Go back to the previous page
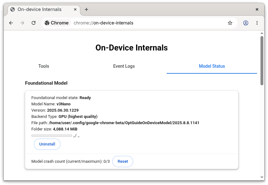Image resolution: width=268 pixels, height=185 pixels. pos(11,23)
